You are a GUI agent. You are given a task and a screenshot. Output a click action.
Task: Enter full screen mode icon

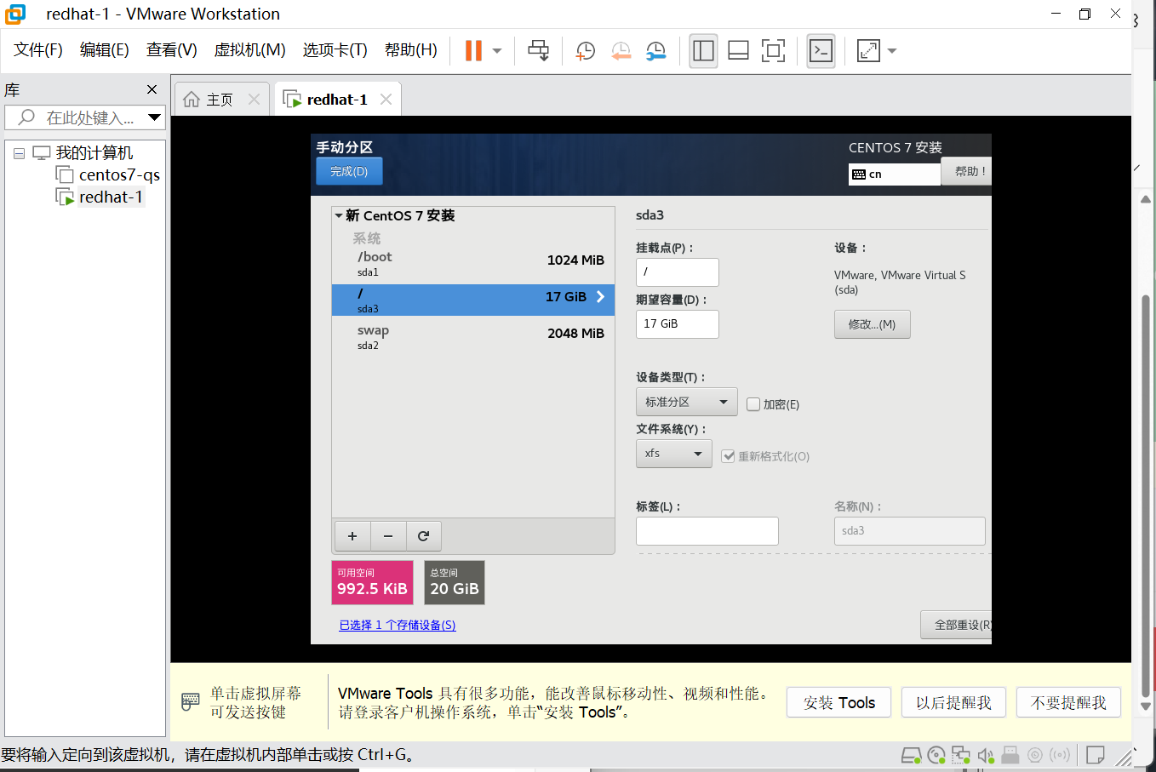773,51
